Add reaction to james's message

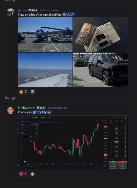pos(32,92)
